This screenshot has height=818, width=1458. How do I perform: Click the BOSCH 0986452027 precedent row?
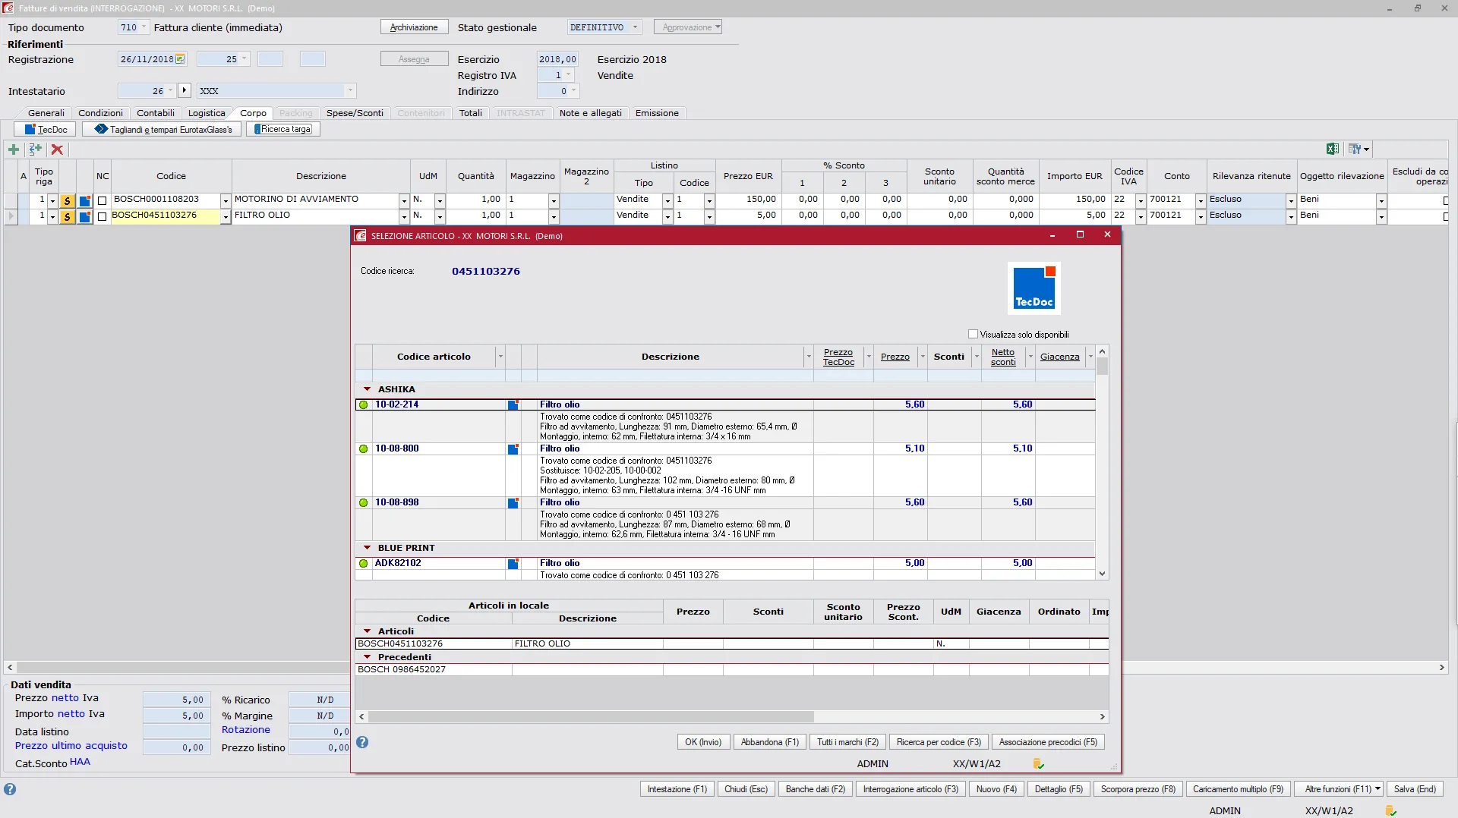pyautogui.click(x=731, y=670)
